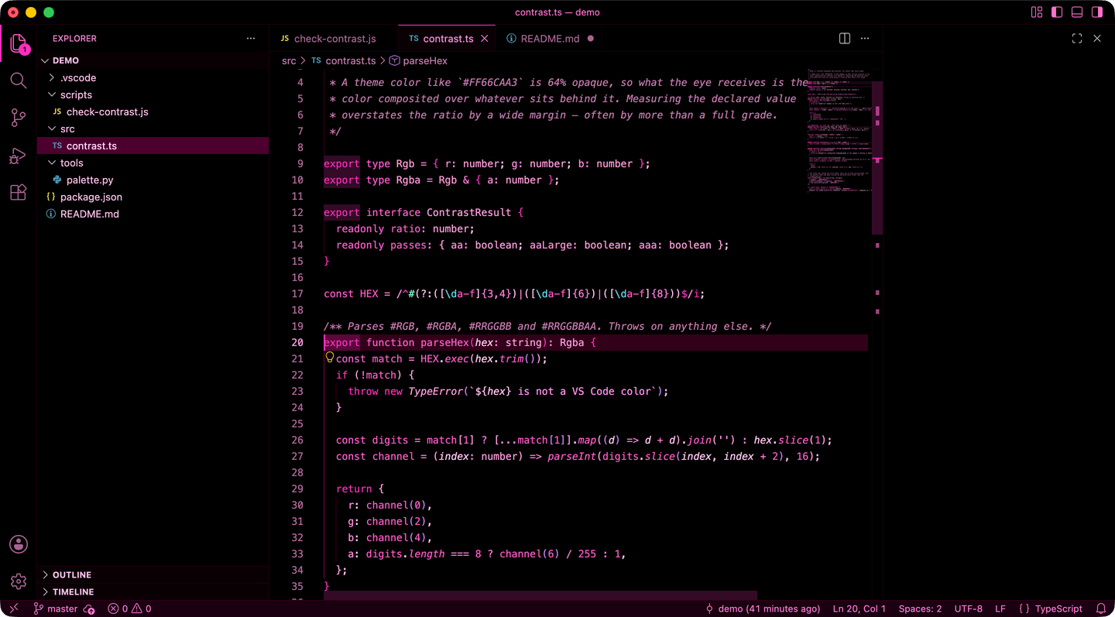Open the Accounts icon
The image size is (1115, 617).
[x=19, y=544]
